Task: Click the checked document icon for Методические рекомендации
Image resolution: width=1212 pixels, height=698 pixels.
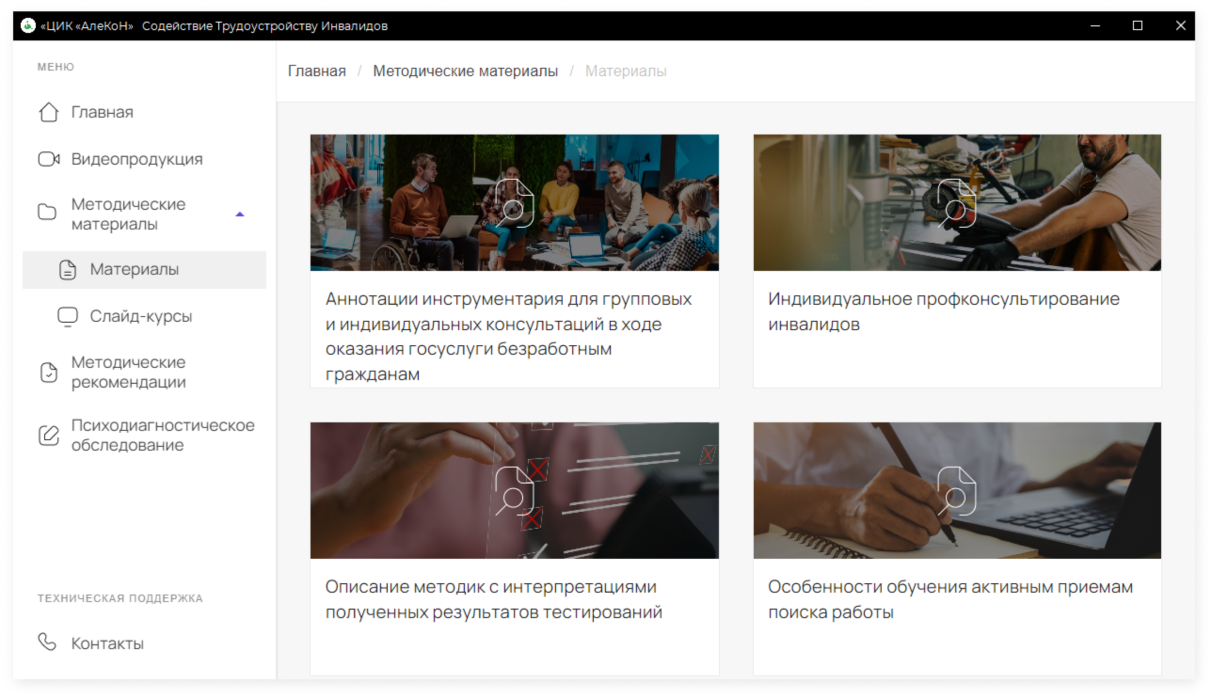Action: (x=48, y=372)
